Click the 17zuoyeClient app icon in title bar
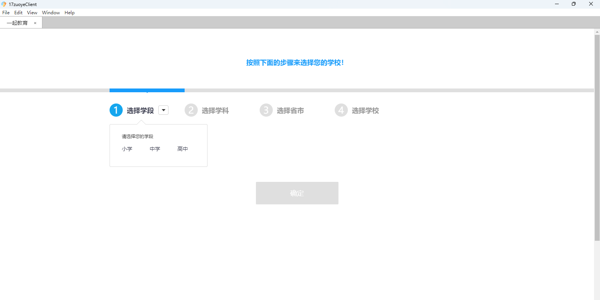This screenshot has width=600, height=300. (x=4, y=4)
